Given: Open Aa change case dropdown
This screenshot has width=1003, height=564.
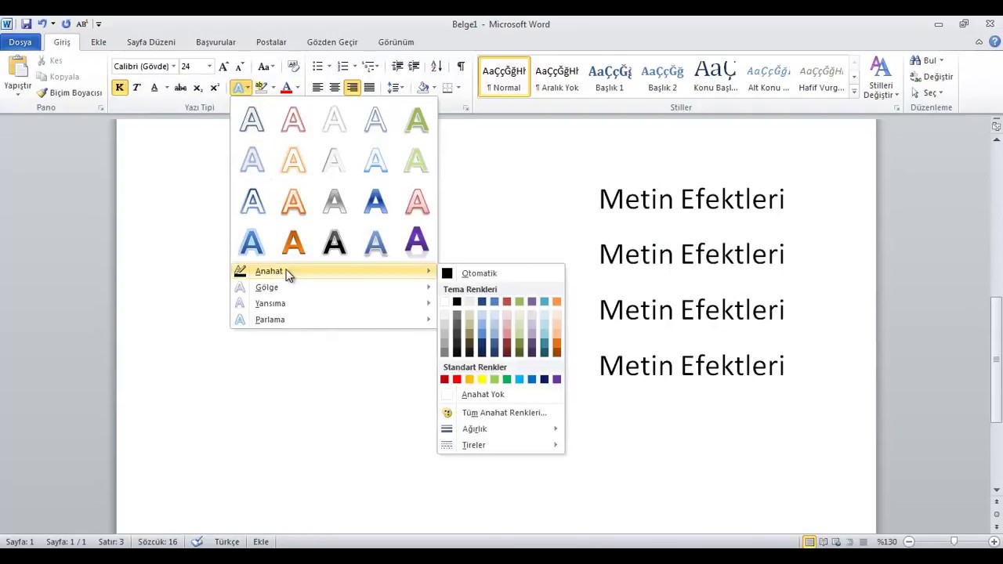Looking at the screenshot, I should tap(266, 67).
